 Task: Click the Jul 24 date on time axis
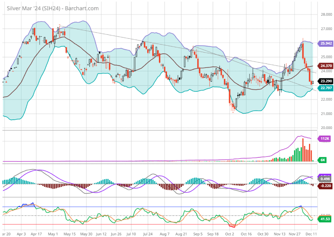(147, 234)
